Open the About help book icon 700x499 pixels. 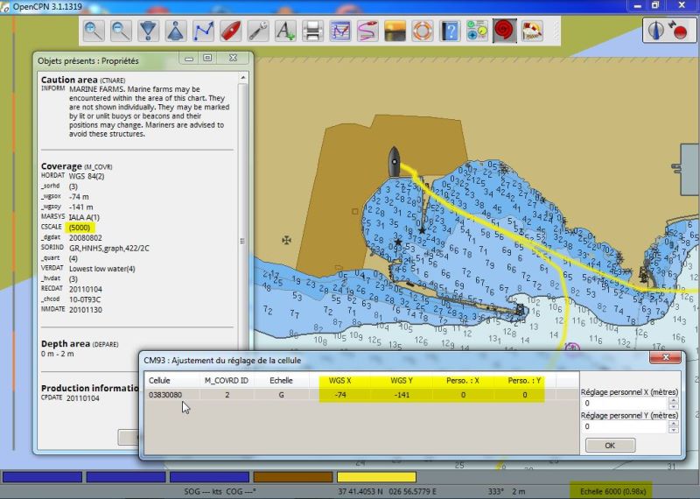(450, 31)
